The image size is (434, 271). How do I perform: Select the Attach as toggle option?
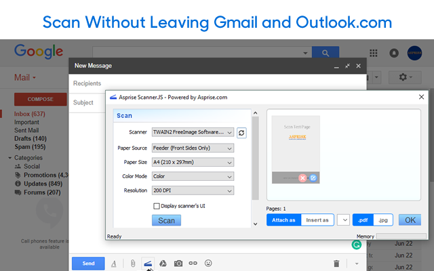(x=283, y=220)
